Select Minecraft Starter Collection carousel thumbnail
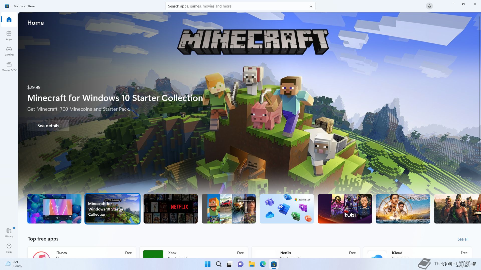Image resolution: width=481 pixels, height=270 pixels. [x=112, y=209]
